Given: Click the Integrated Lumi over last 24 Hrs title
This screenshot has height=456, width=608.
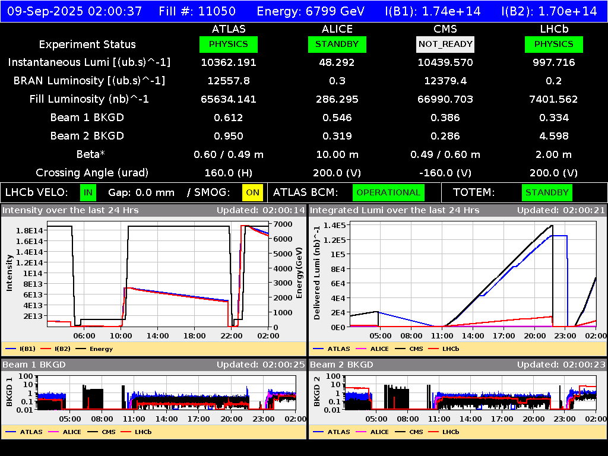Looking at the screenshot, I should (395, 211).
